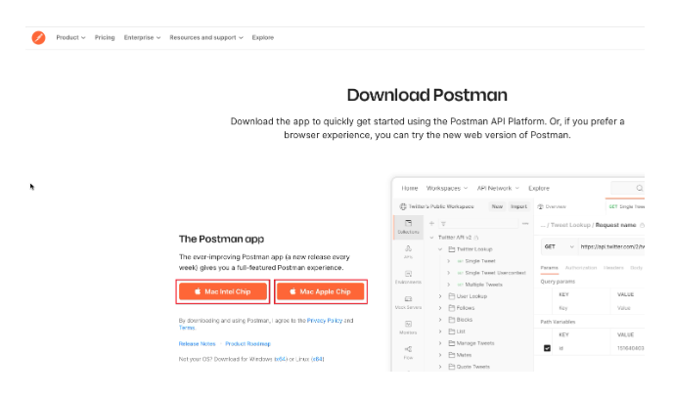Viewport: 673px width, 398px height.
Task: Expand the List folder
Action: (x=440, y=332)
